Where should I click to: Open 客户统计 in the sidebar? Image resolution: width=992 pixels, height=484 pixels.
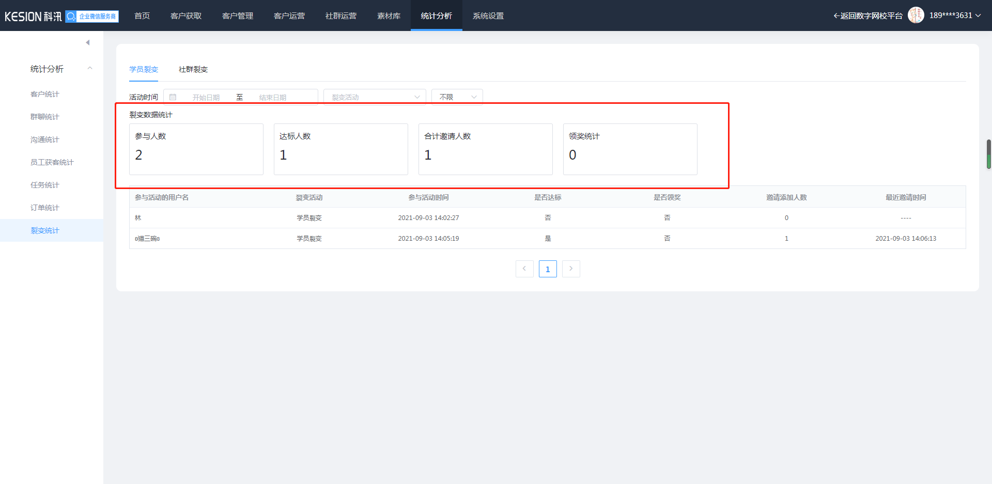coord(45,94)
